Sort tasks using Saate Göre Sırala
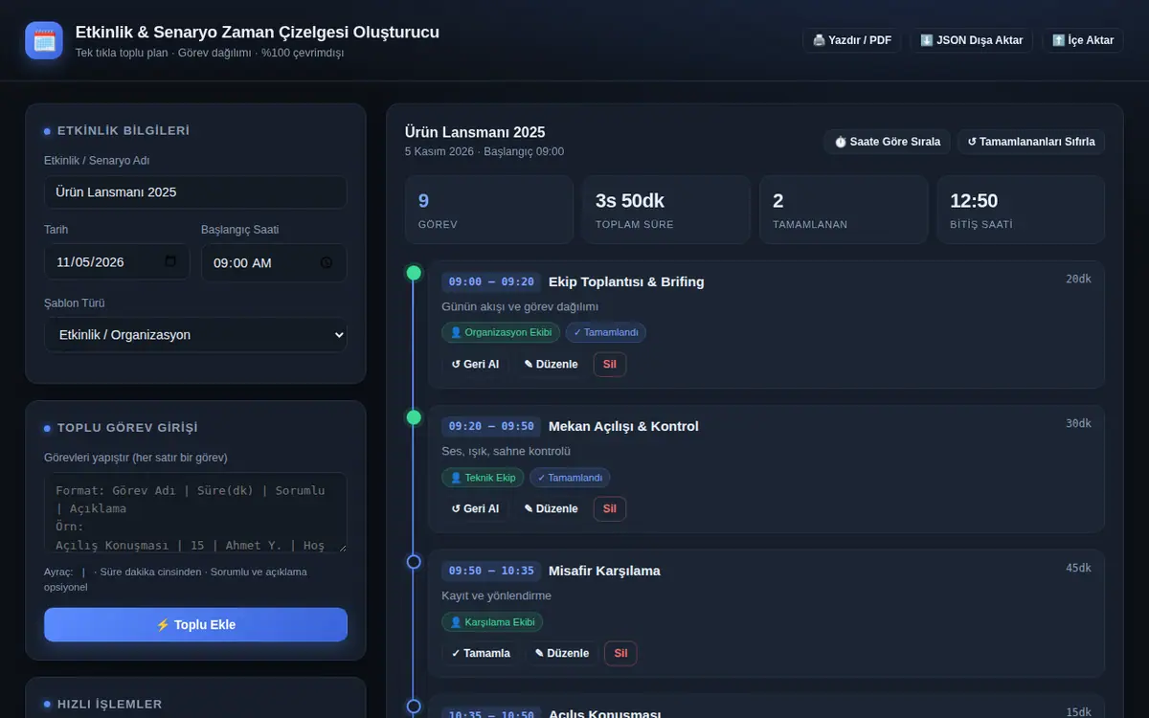This screenshot has height=718, width=1149. point(887,142)
